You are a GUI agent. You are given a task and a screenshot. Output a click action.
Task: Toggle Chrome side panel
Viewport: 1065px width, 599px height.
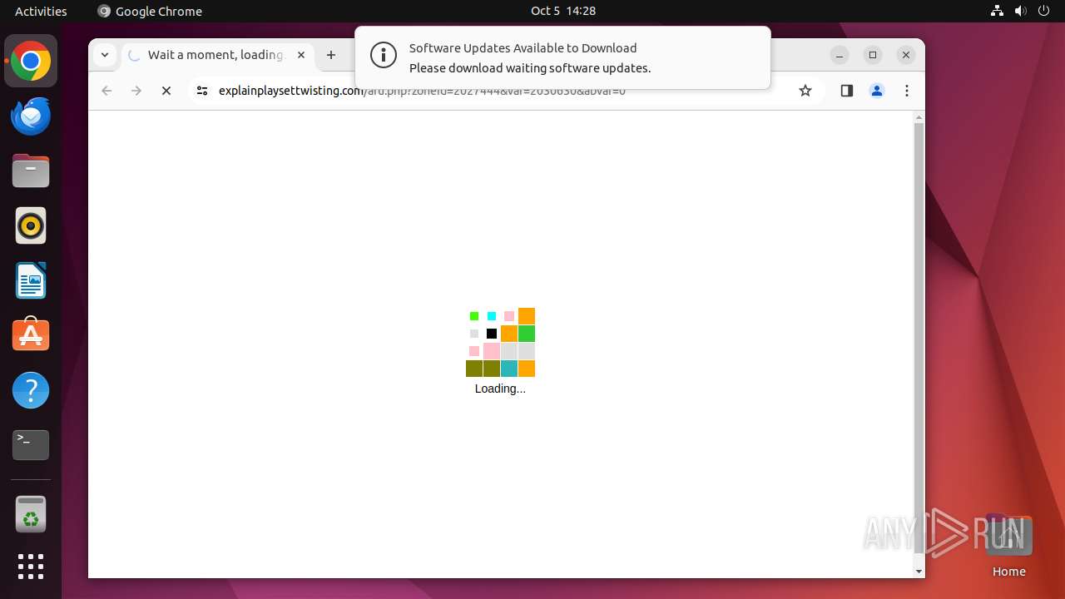(847, 91)
